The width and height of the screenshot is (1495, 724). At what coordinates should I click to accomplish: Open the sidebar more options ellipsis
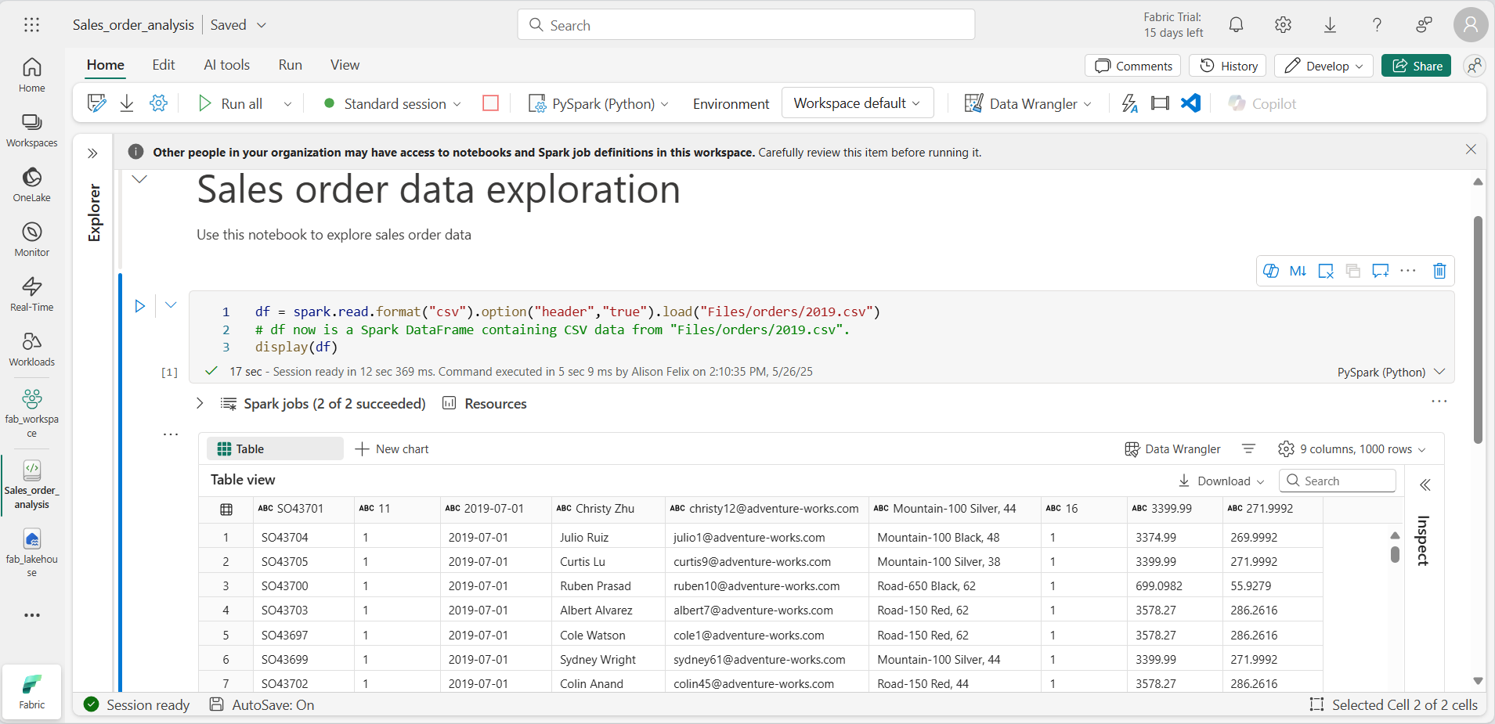[31, 615]
